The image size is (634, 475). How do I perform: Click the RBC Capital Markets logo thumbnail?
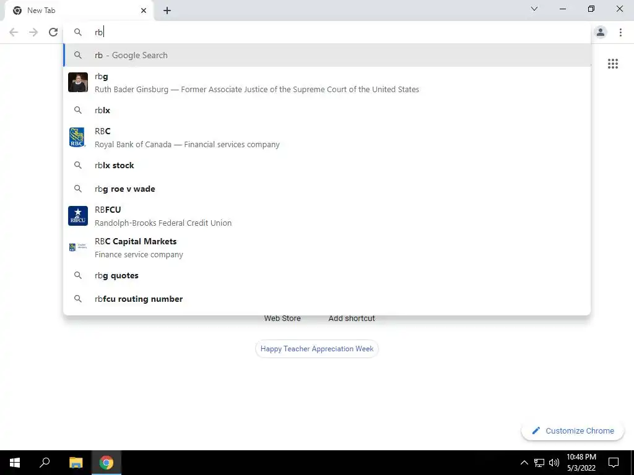78,247
